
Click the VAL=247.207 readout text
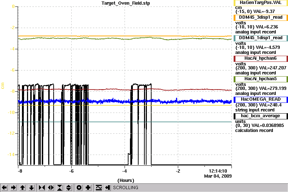(x=273, y=68)
